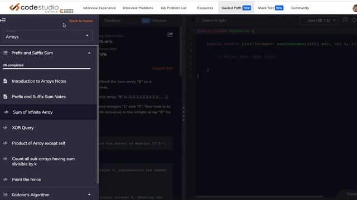Toggle Switch to light theme
357x200 pixels.
pyautogui.click(x=209, y=21)
